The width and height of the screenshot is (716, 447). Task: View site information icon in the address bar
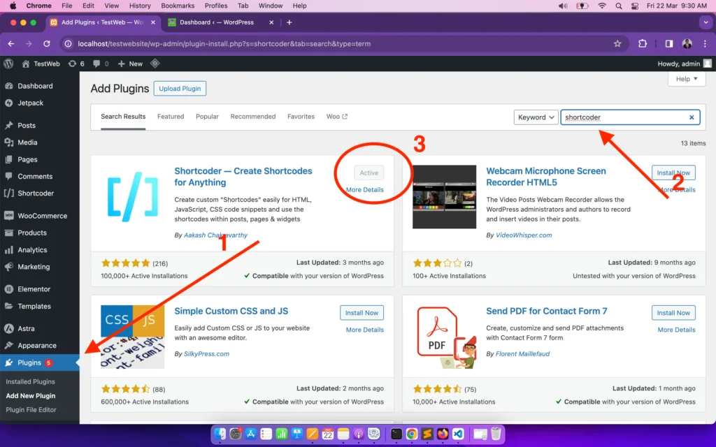tap(68, 44)
